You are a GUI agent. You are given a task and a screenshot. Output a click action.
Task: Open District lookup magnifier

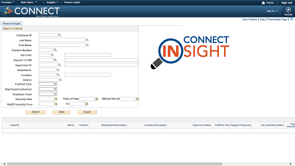point(60,80)
